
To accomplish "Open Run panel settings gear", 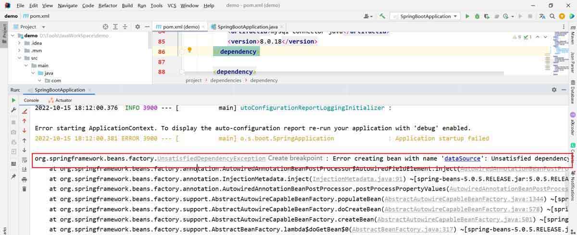I will [554, 90].
